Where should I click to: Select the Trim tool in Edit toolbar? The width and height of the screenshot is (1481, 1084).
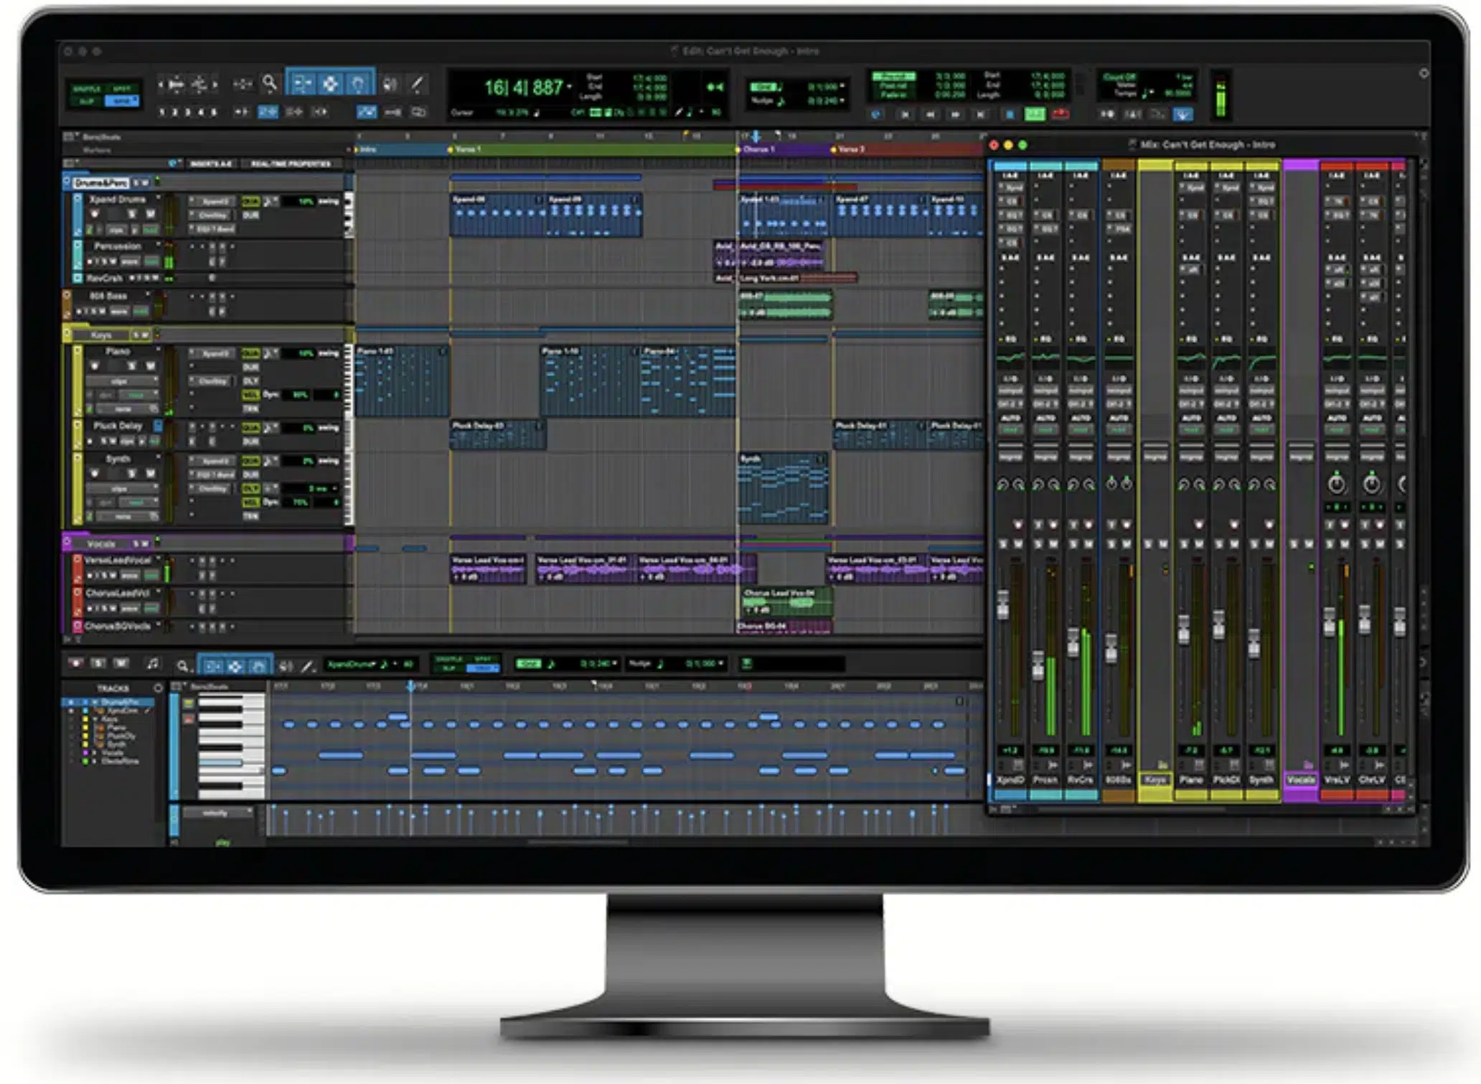tap(302, 84)
